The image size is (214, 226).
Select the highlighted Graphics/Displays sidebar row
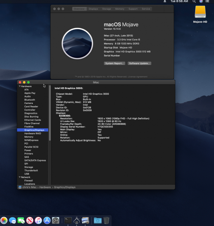(x=33, y=130)
